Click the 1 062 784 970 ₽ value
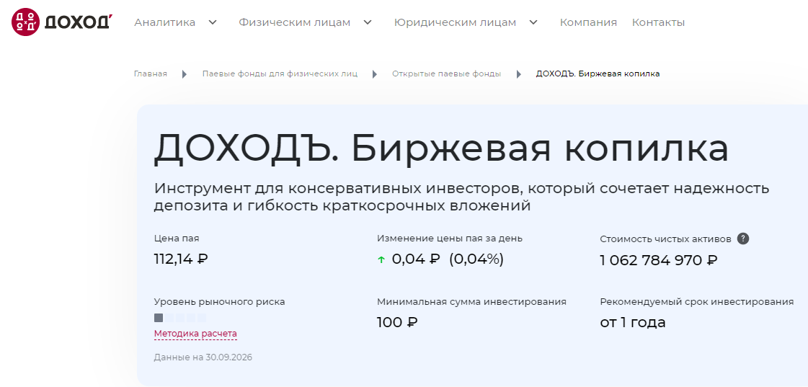This screenshot has width=808, height=387. click(x=659, y=260)
